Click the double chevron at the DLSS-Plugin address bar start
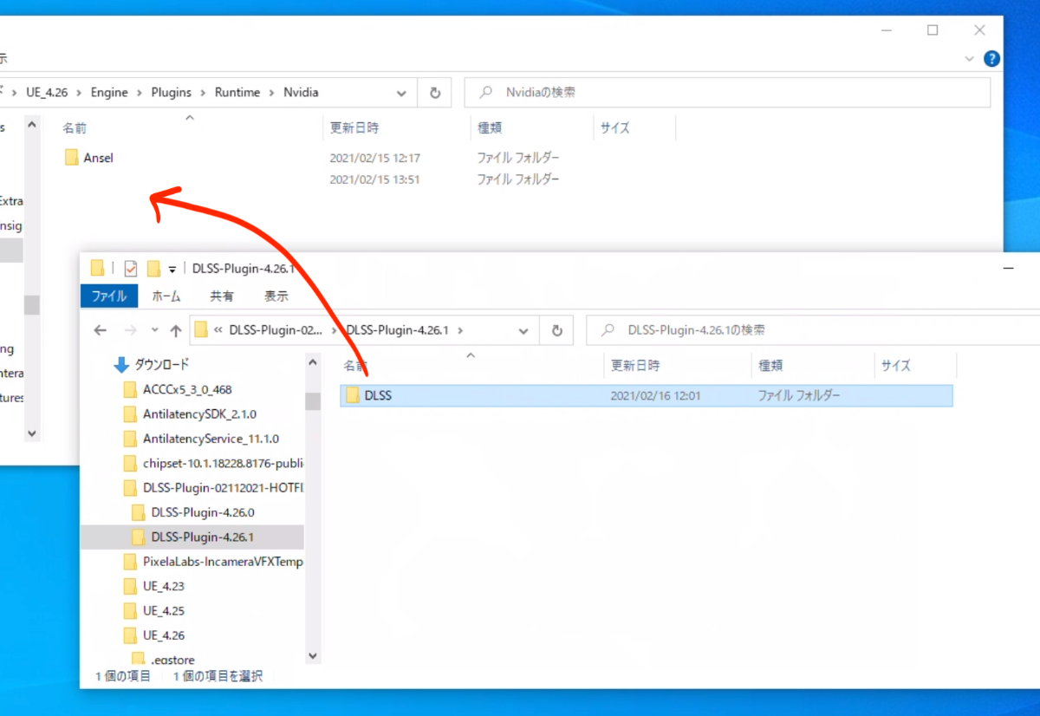The image size is (1040, 716). tap(219, 330)
